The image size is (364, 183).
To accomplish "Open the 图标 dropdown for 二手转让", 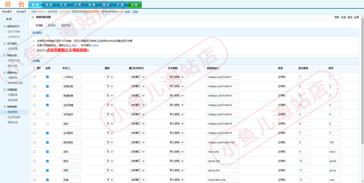I will [x=109, y=77].
